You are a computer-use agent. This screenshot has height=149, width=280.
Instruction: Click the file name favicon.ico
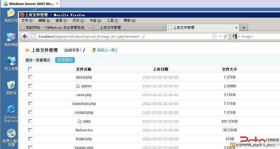point(84,130)
